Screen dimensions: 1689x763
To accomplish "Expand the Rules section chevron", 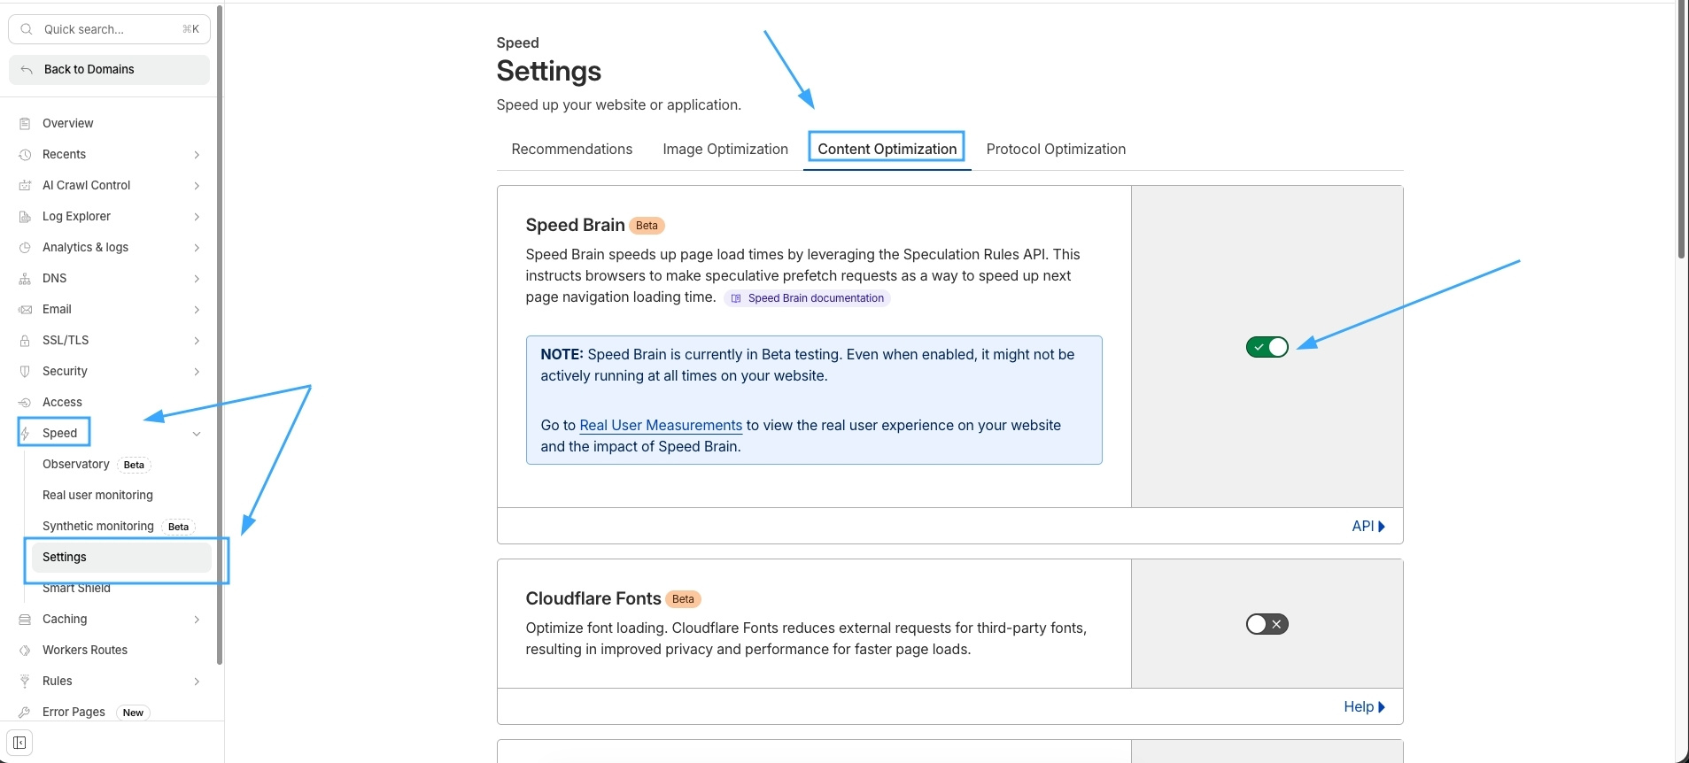I will point(197,682).
